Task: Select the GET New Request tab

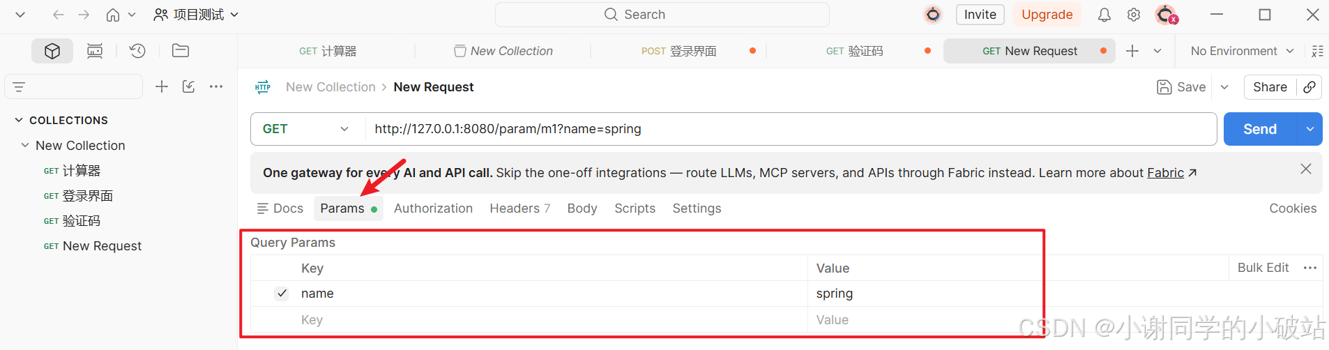Action: 1029,51
